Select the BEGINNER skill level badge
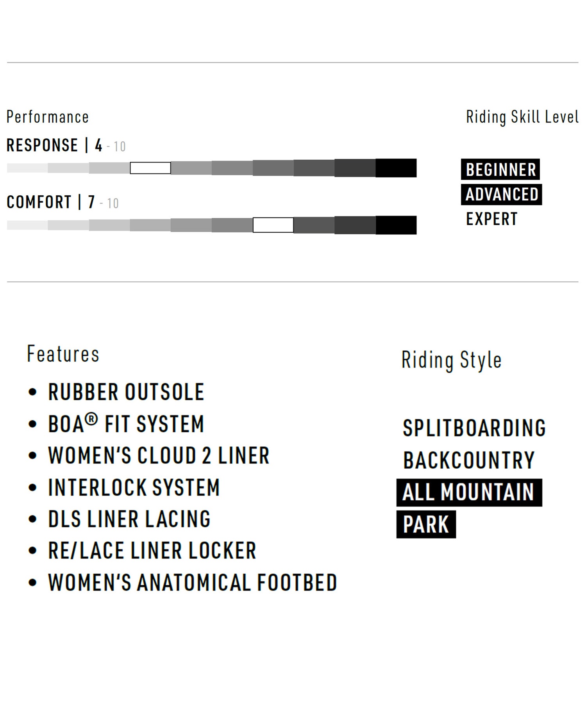 (x=500, y=170)
